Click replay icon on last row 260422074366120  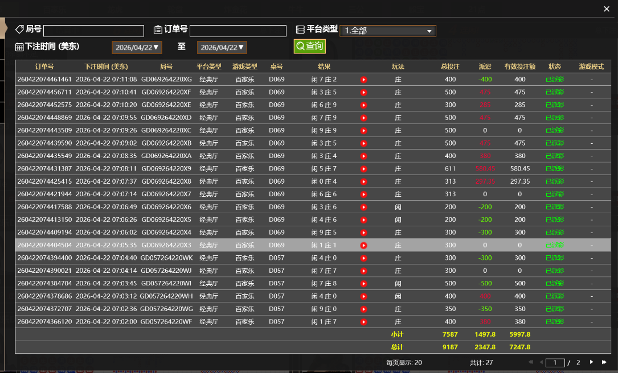(x=363, y=321)
